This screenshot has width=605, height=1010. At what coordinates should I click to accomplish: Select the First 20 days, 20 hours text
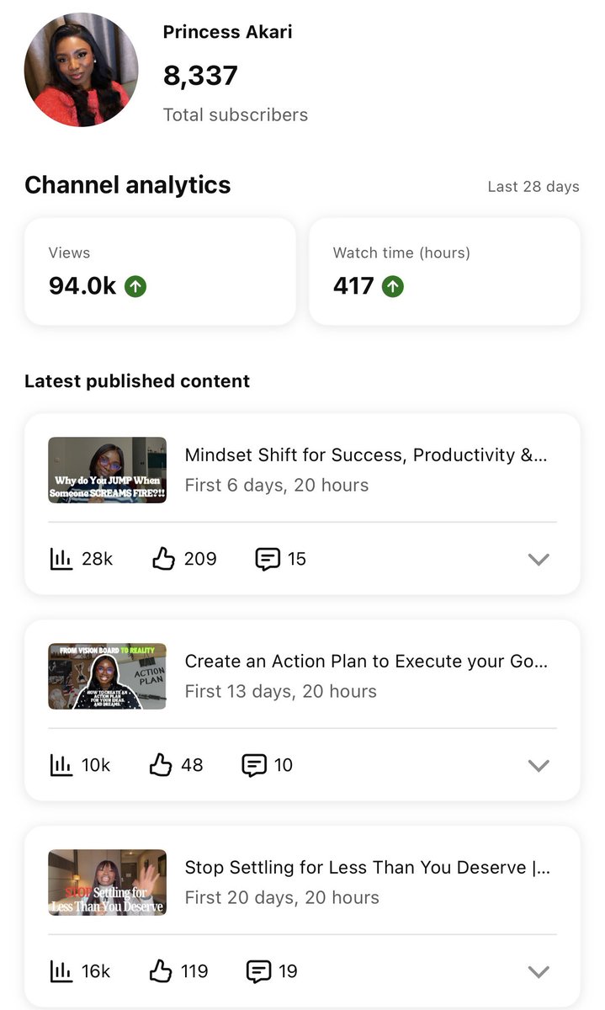tap(282, 897)
